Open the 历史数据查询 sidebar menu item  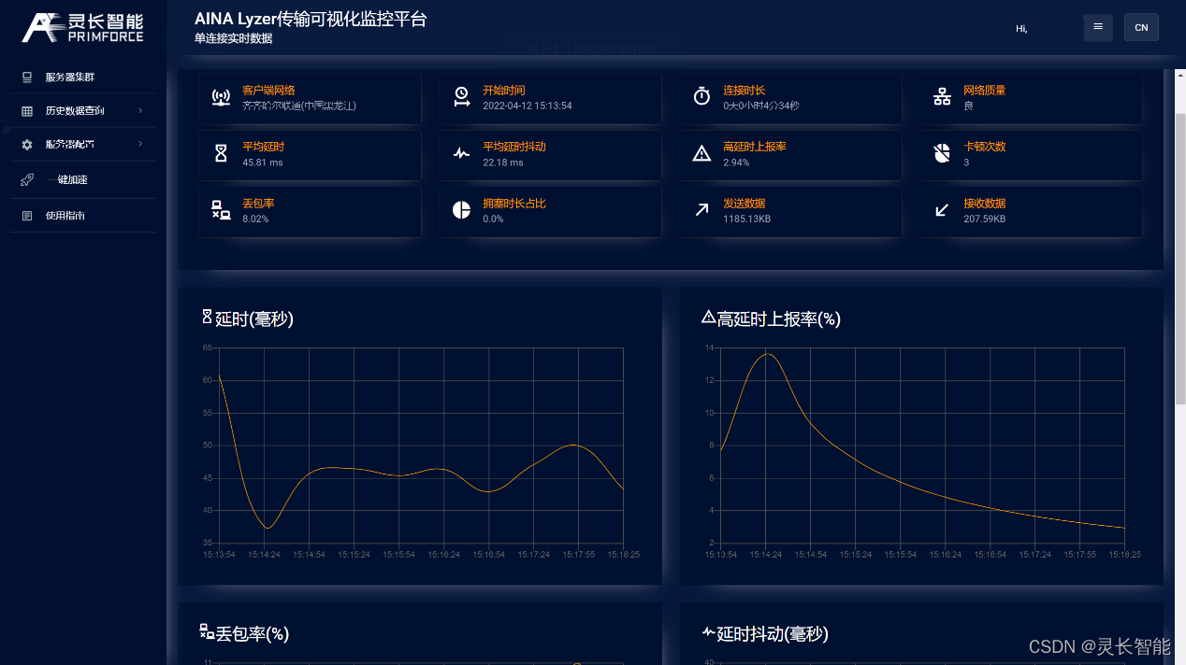[x=83, y=111]
